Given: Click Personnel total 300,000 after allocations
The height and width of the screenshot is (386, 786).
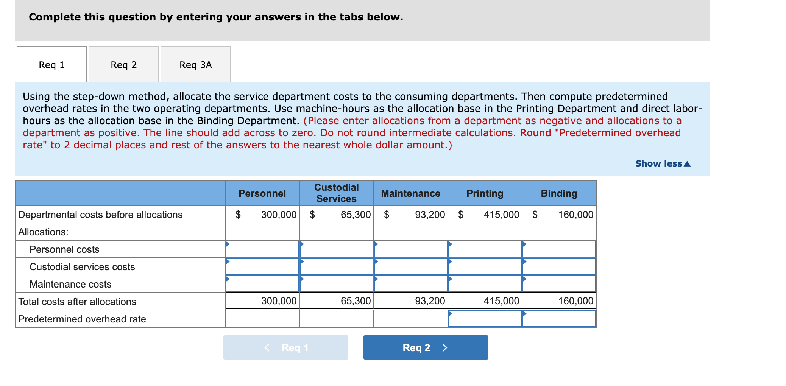Looking at the screenshot, I should tap(279, 301).
